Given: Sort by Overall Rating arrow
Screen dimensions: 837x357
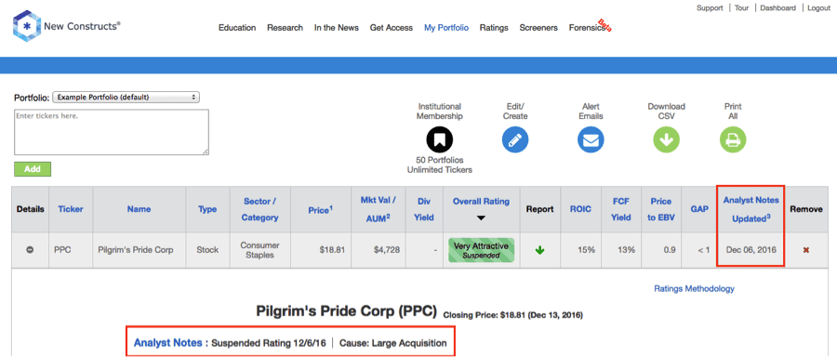Looking at the screenshot, I should [x=481, y=218].
